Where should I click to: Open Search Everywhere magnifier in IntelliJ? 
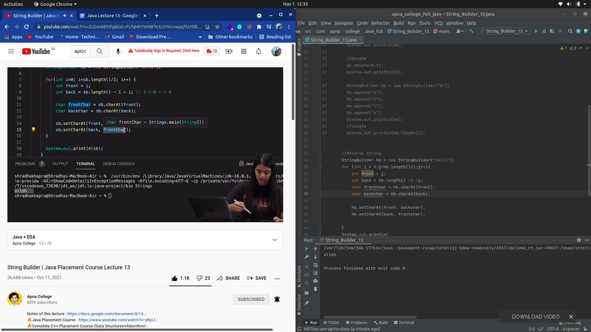570,31
